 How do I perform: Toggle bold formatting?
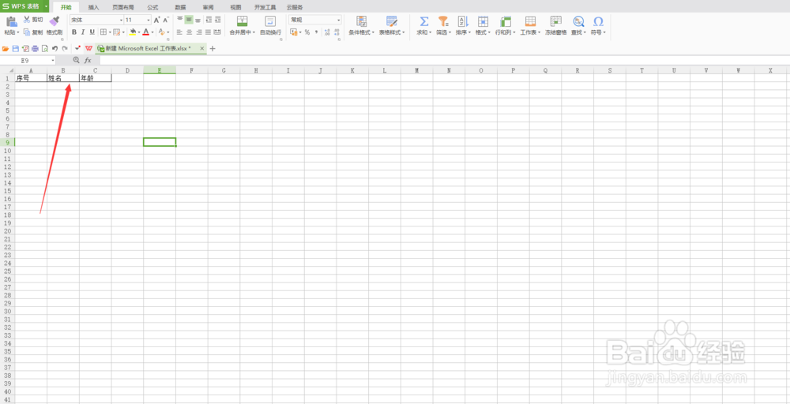[x=74, y=32]
